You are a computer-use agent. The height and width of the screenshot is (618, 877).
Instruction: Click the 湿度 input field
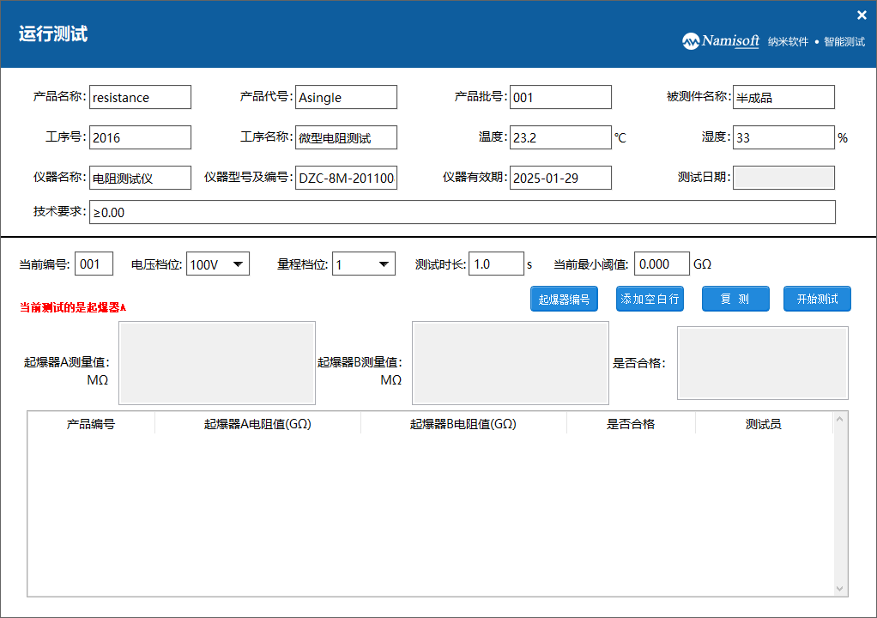(783, 137)
